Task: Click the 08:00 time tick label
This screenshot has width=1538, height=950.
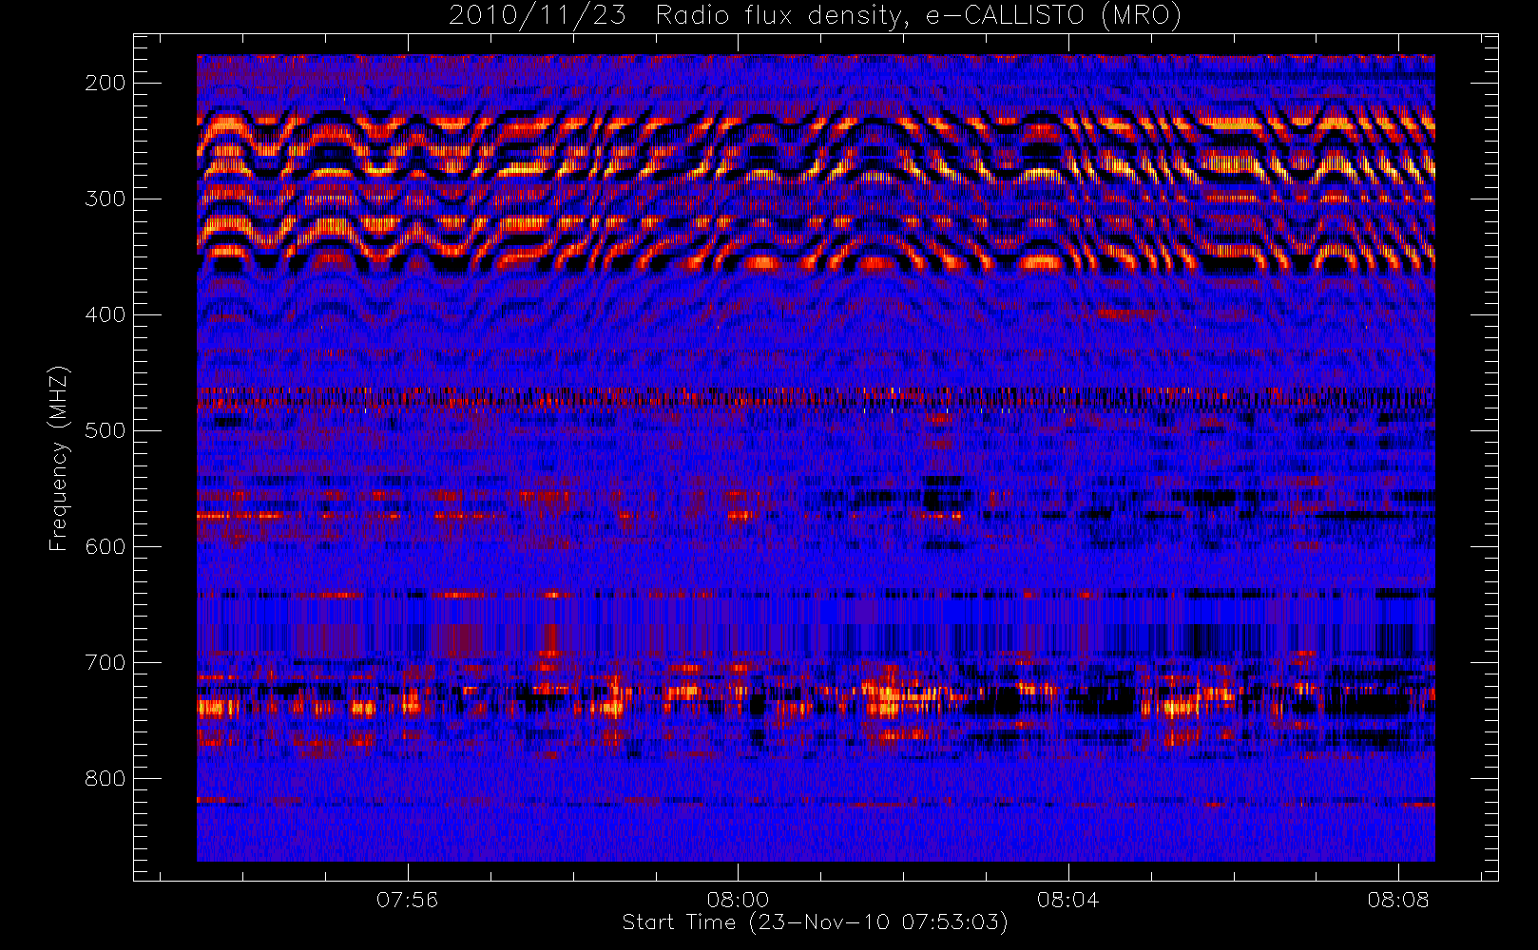Action: 738,900
